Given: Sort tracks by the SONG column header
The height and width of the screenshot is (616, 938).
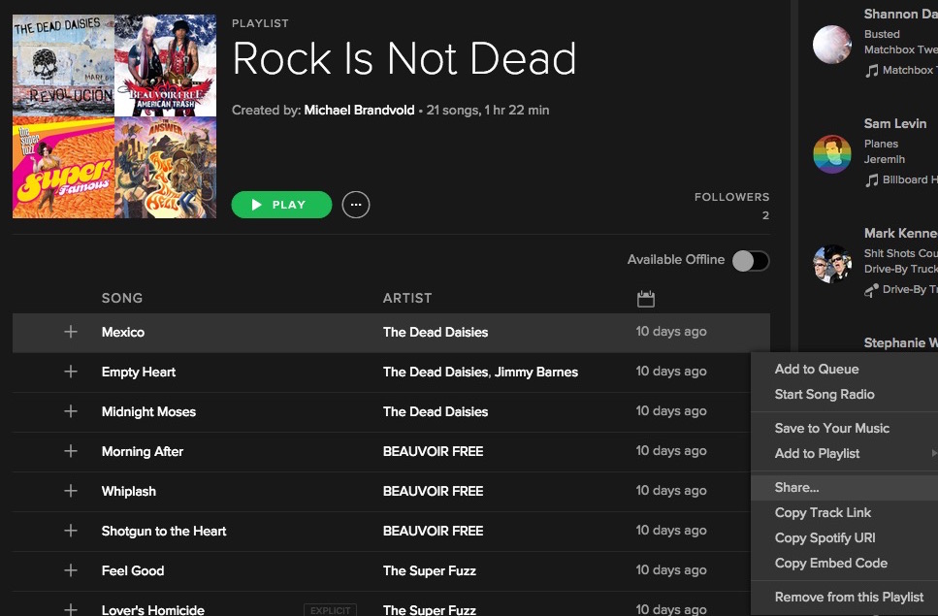Looking at the screenshot, I should coord(122,298).
